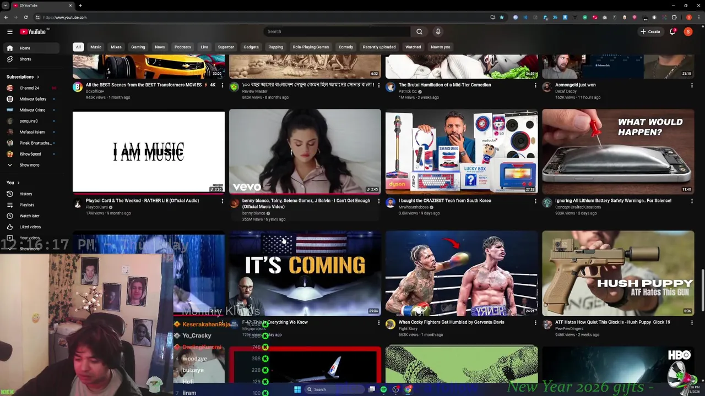
Task: Select the Mixes filter chip
Action: (116, 47)
